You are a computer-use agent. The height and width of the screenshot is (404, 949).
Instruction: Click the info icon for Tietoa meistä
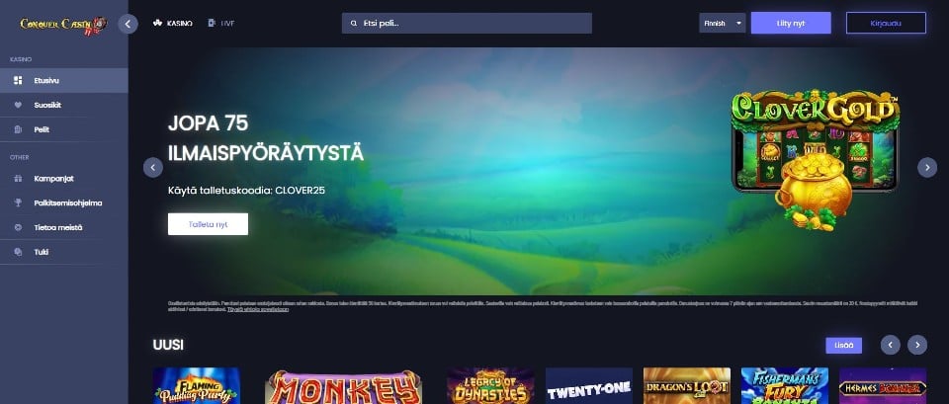(x=18, y=227)
